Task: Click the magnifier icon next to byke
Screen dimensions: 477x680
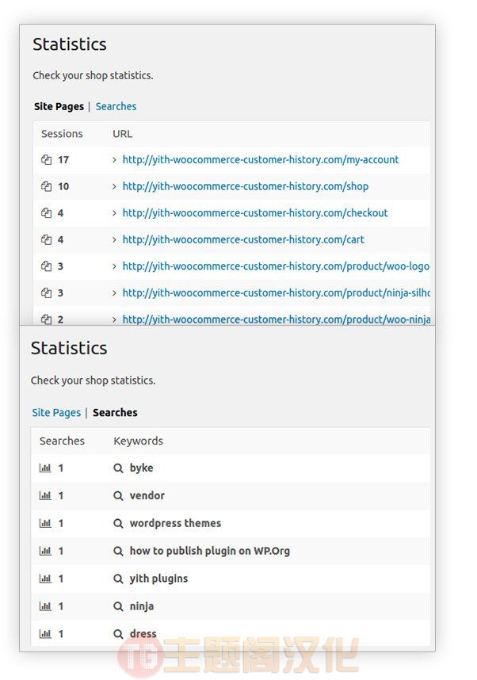Action: (x=118, y=468)
